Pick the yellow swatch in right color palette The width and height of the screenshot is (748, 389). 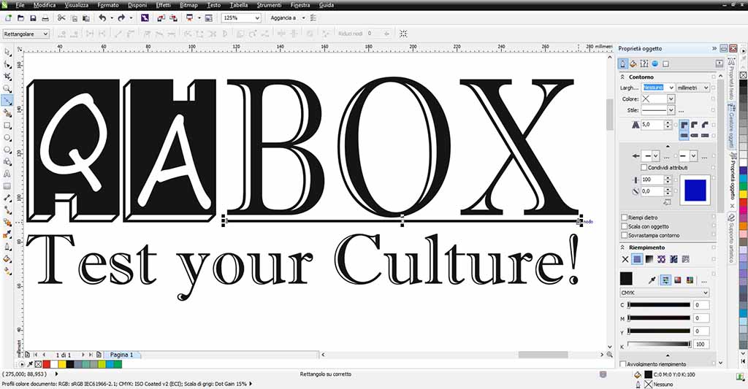coord(743,194)
